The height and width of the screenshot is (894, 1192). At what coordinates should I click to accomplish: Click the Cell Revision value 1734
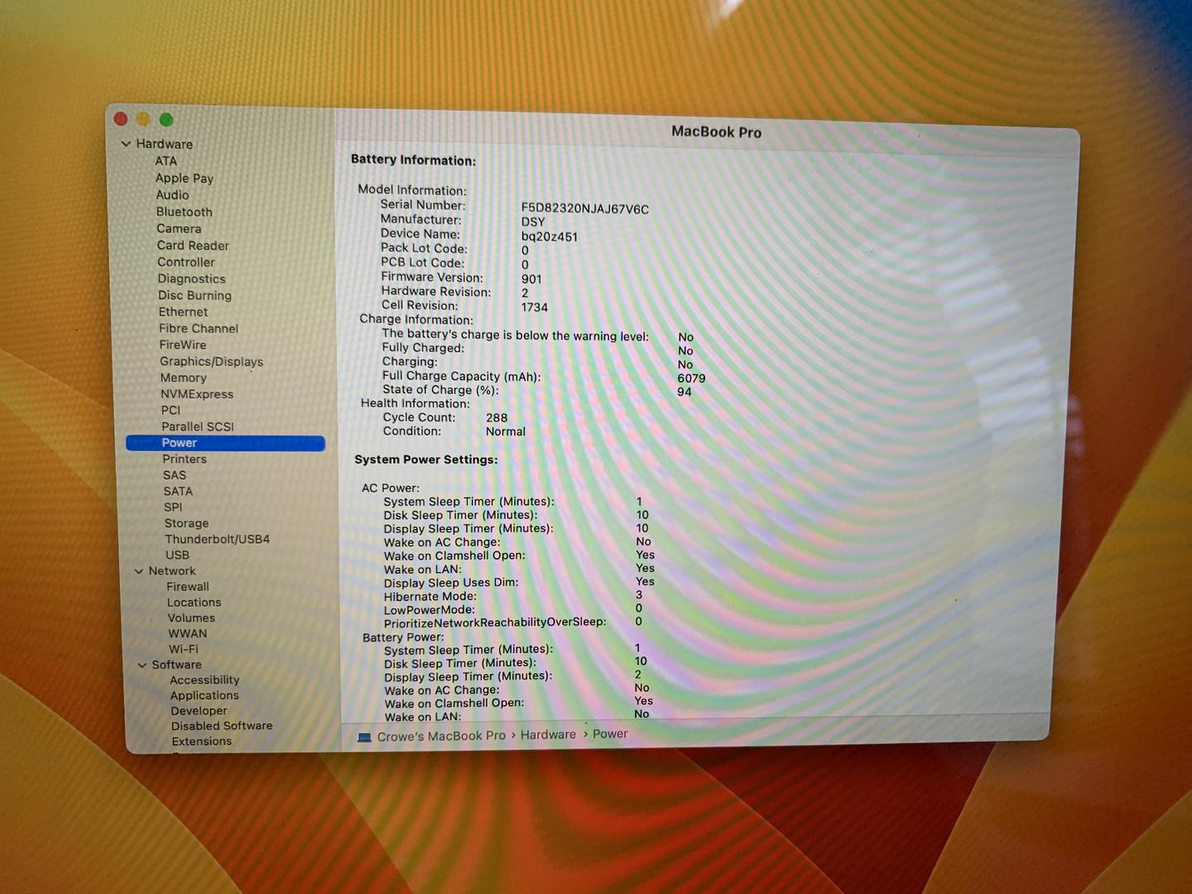tap(535, 307)
